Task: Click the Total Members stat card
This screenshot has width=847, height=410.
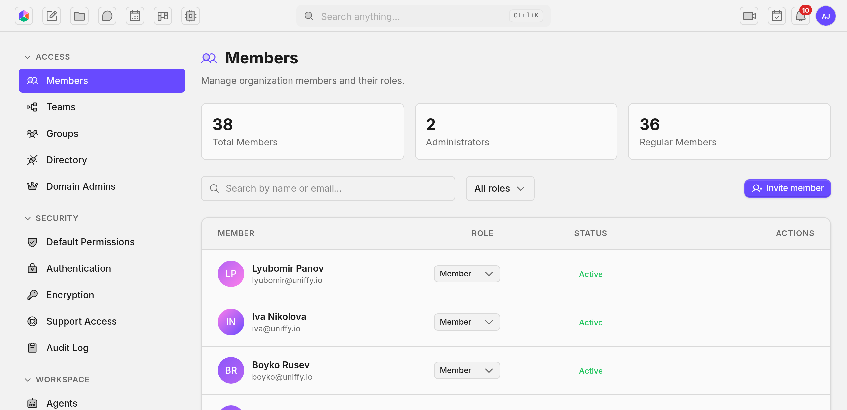Action: pos(303,132)
